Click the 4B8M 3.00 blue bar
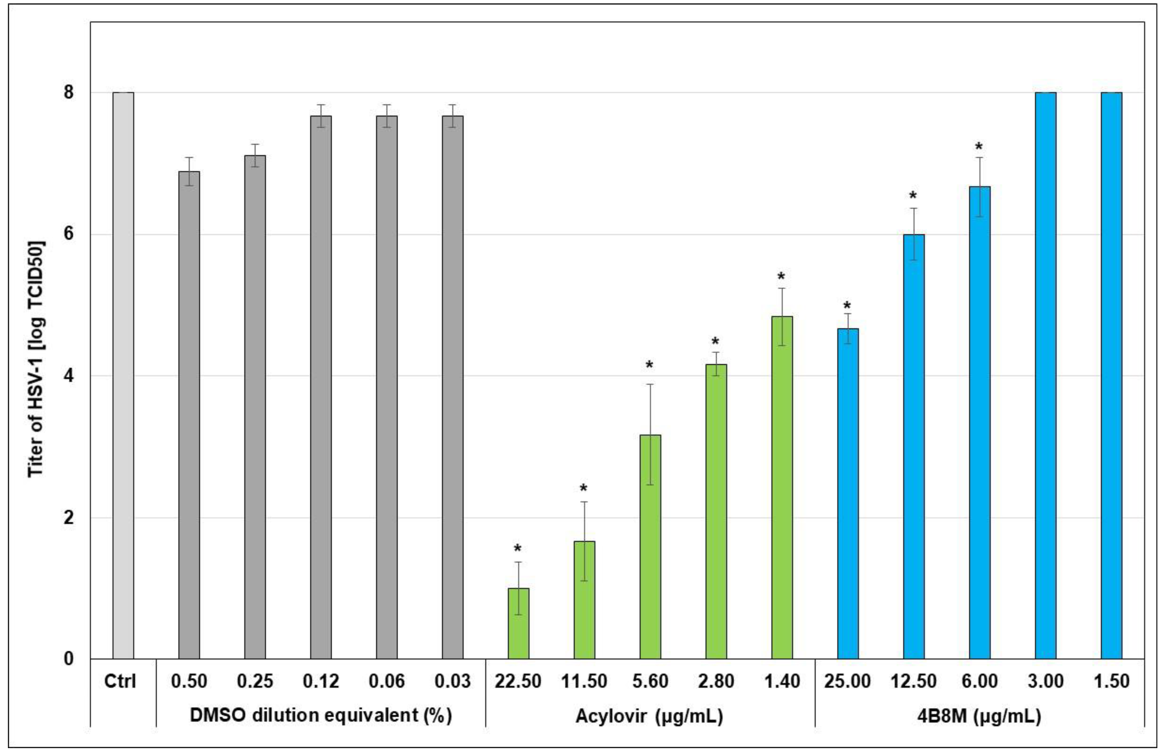Screen dimensions: 1166x756 pyautogui.click(x=1046, y=375)
